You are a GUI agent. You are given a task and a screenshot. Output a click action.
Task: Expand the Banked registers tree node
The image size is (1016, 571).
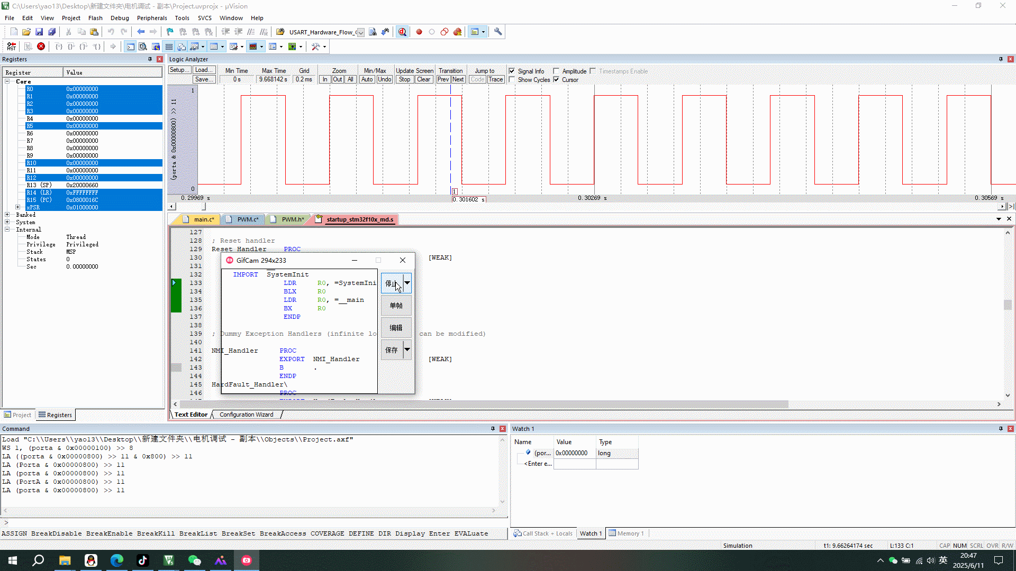point(7,215)
